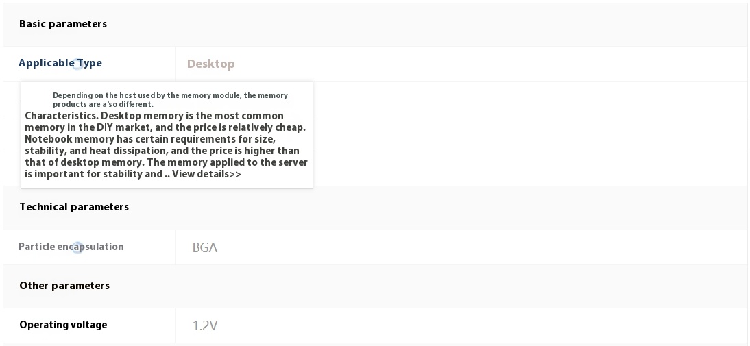Click the spinner icon on Applicable Type

point(78,64)
